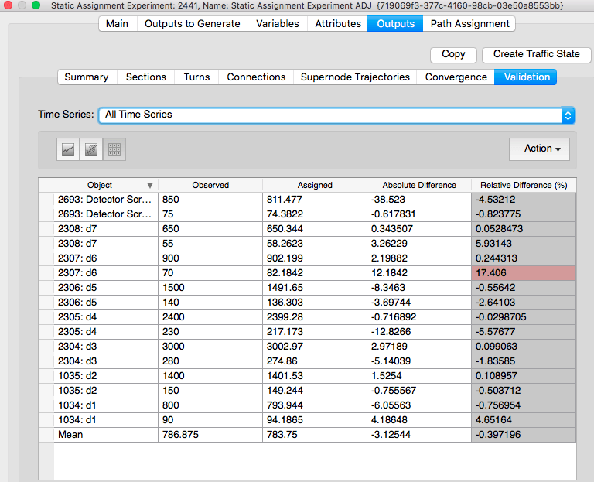Open the Main tab
The width and height of the screenshot is (594, 482).
point(118,23)
